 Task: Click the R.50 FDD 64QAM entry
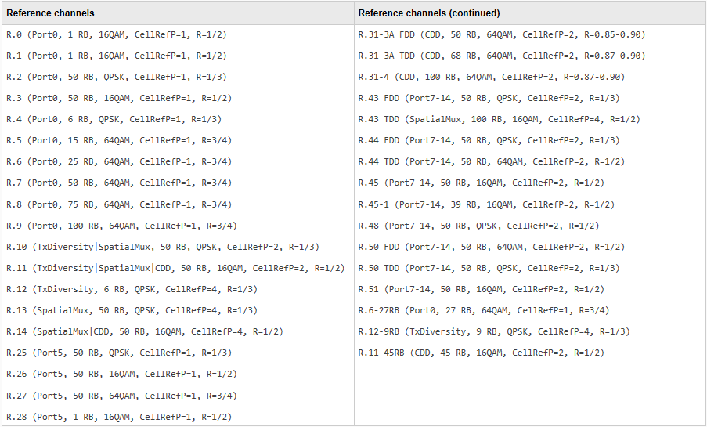click(x=491, y=247)
